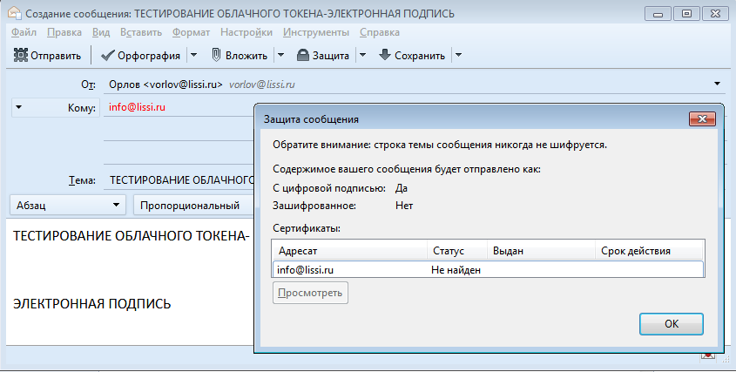
Task: Click the Отправить send button
Action: (x=47, y=56)
